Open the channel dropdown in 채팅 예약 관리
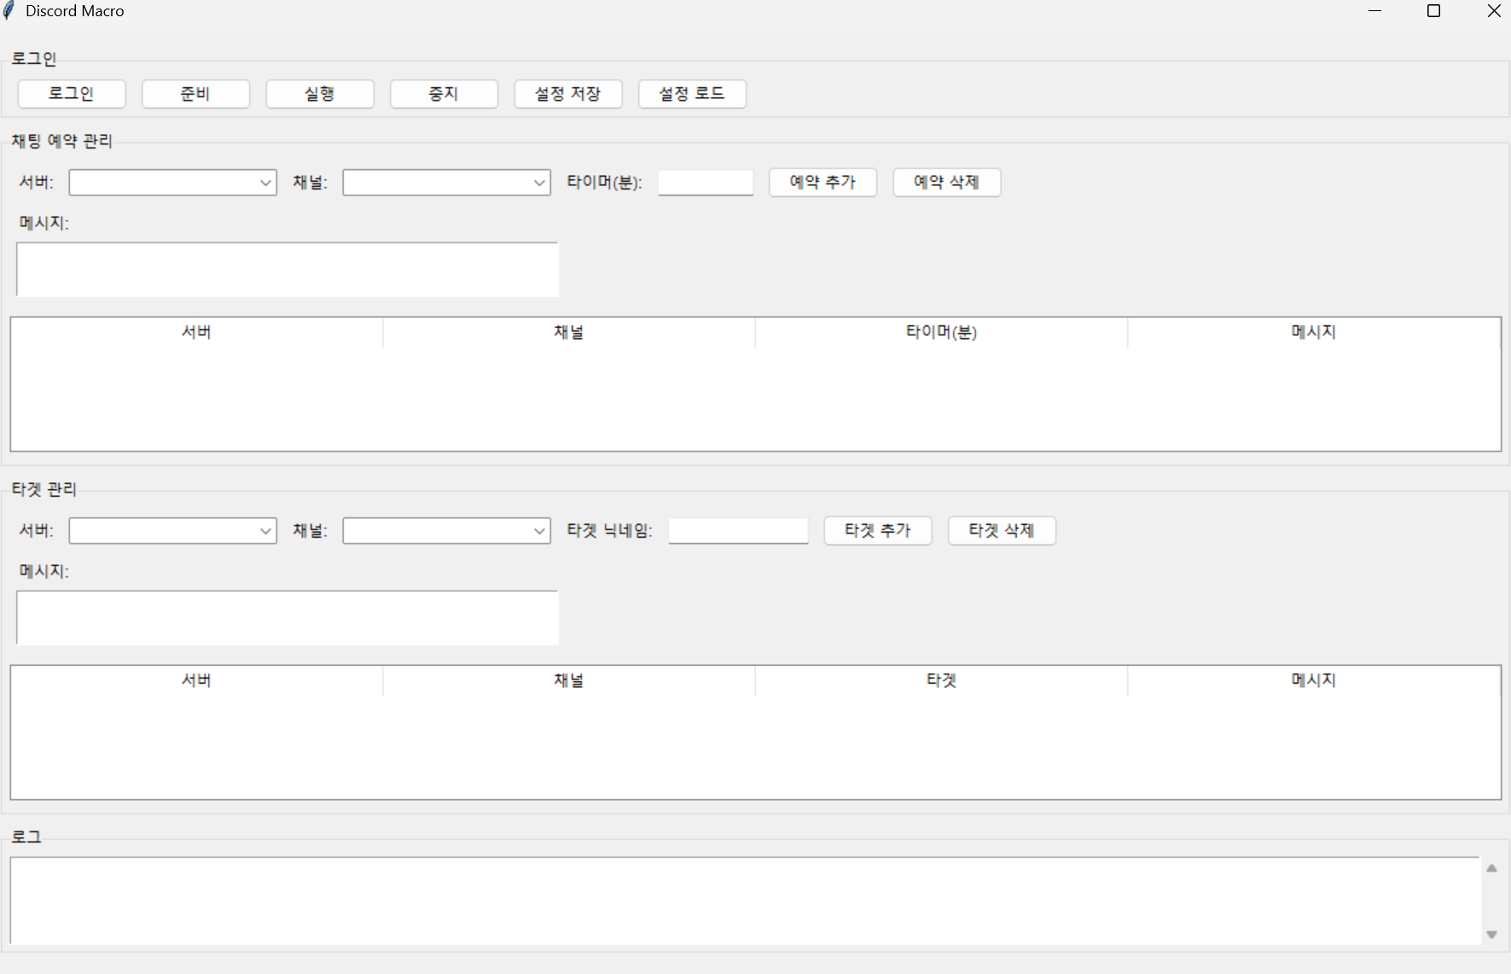 (x=539, y=182)
